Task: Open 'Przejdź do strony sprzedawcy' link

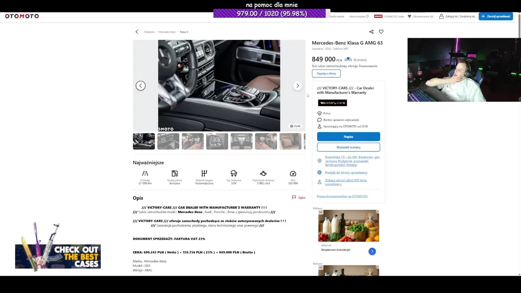Action: point(346,173)
